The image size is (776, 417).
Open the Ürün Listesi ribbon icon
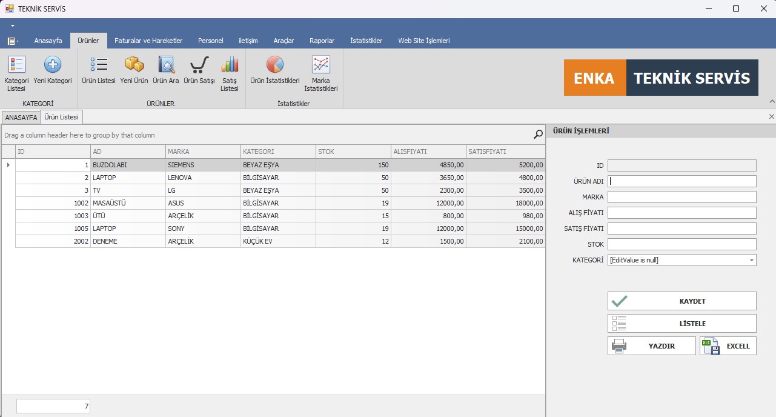[99, 65]
